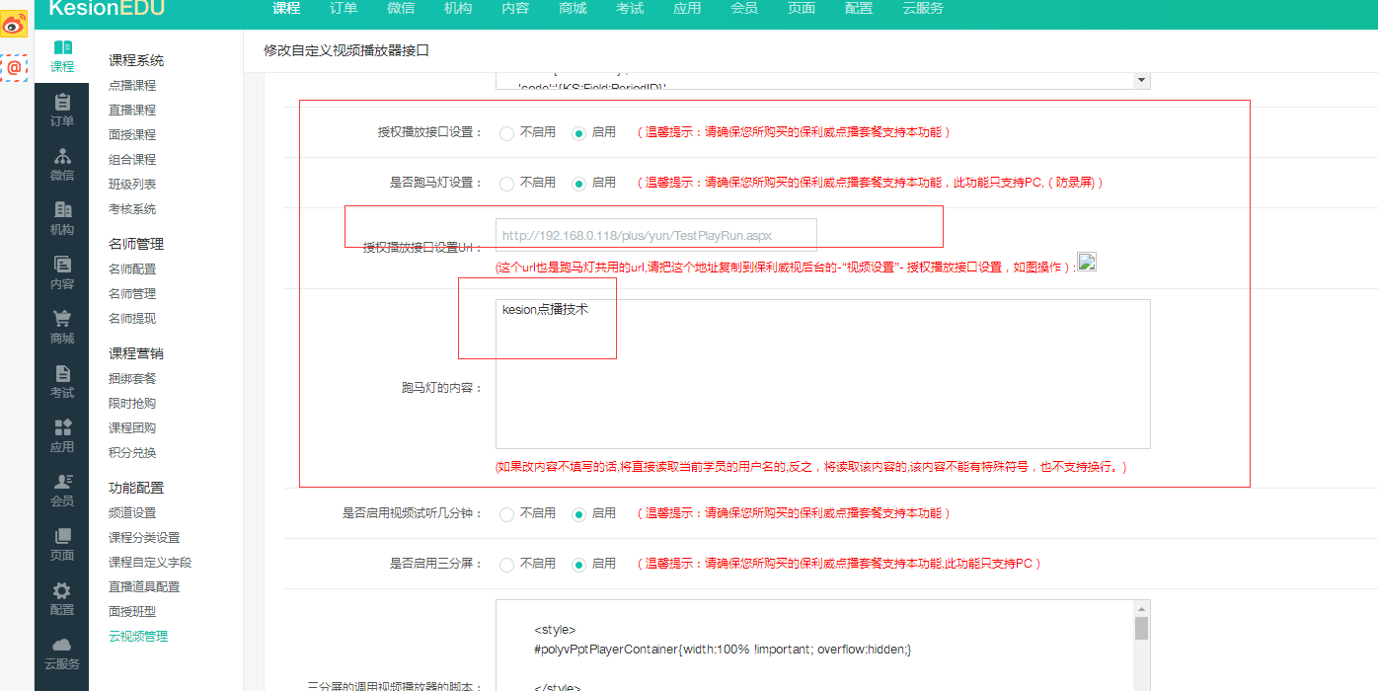1378x691 pixels.
Task: Open the 考试 tab in top navigation
Action: coord(630,8)
